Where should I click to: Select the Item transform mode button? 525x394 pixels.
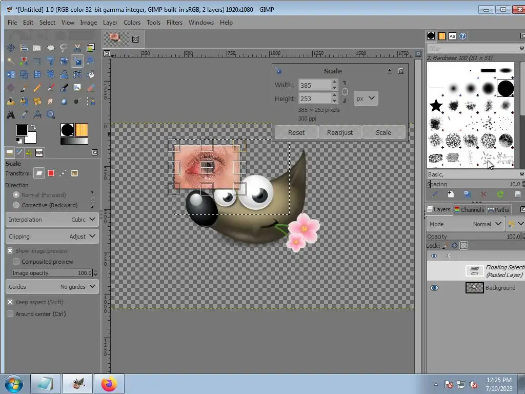(39, 173)
